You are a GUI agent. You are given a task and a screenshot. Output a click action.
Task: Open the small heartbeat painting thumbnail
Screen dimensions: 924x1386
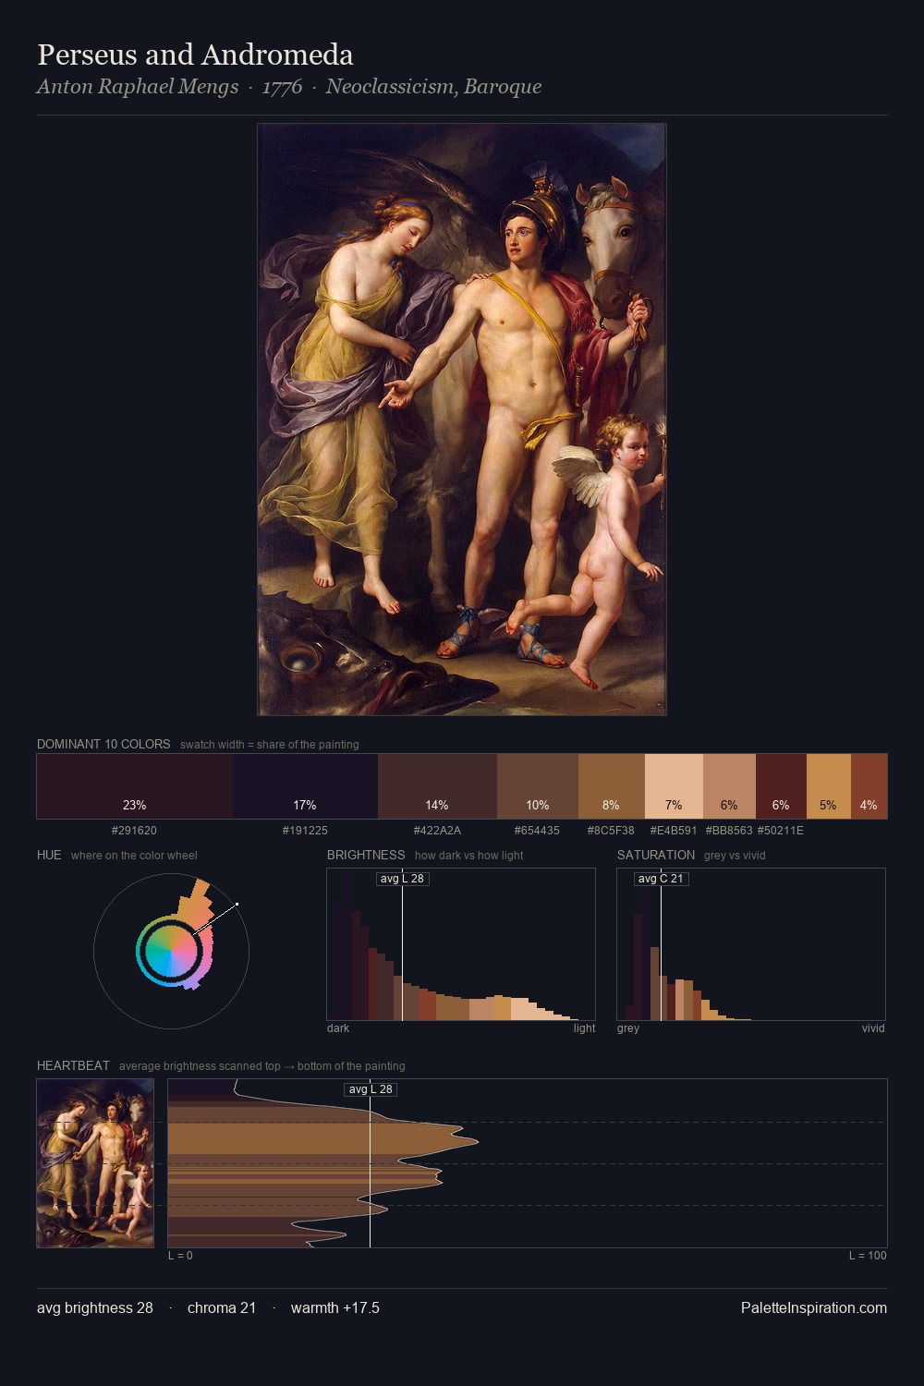pos(95,1163)
